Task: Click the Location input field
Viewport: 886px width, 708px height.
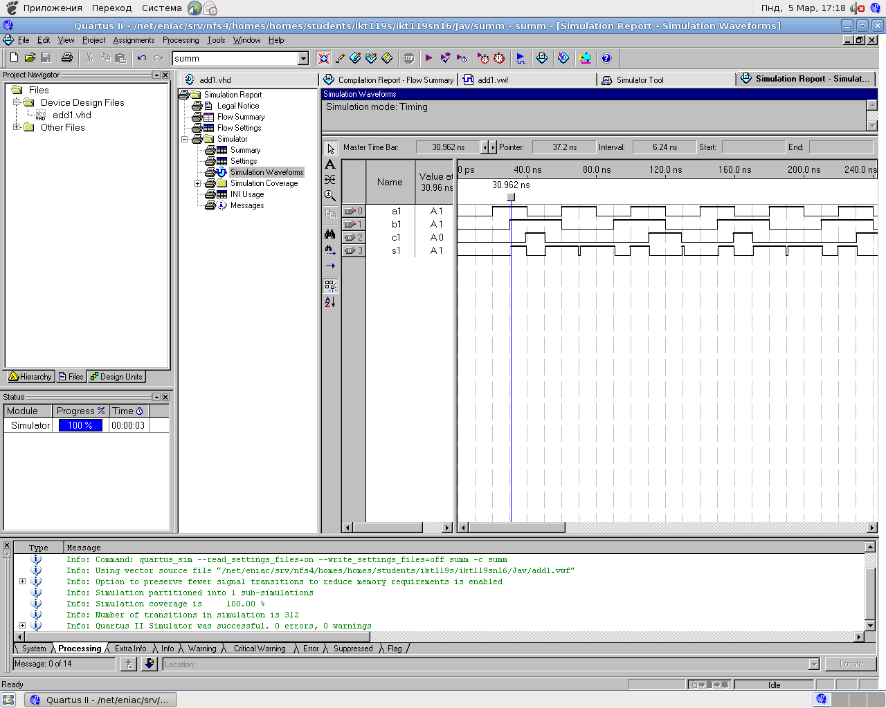Action: click(x=485, y=664)
